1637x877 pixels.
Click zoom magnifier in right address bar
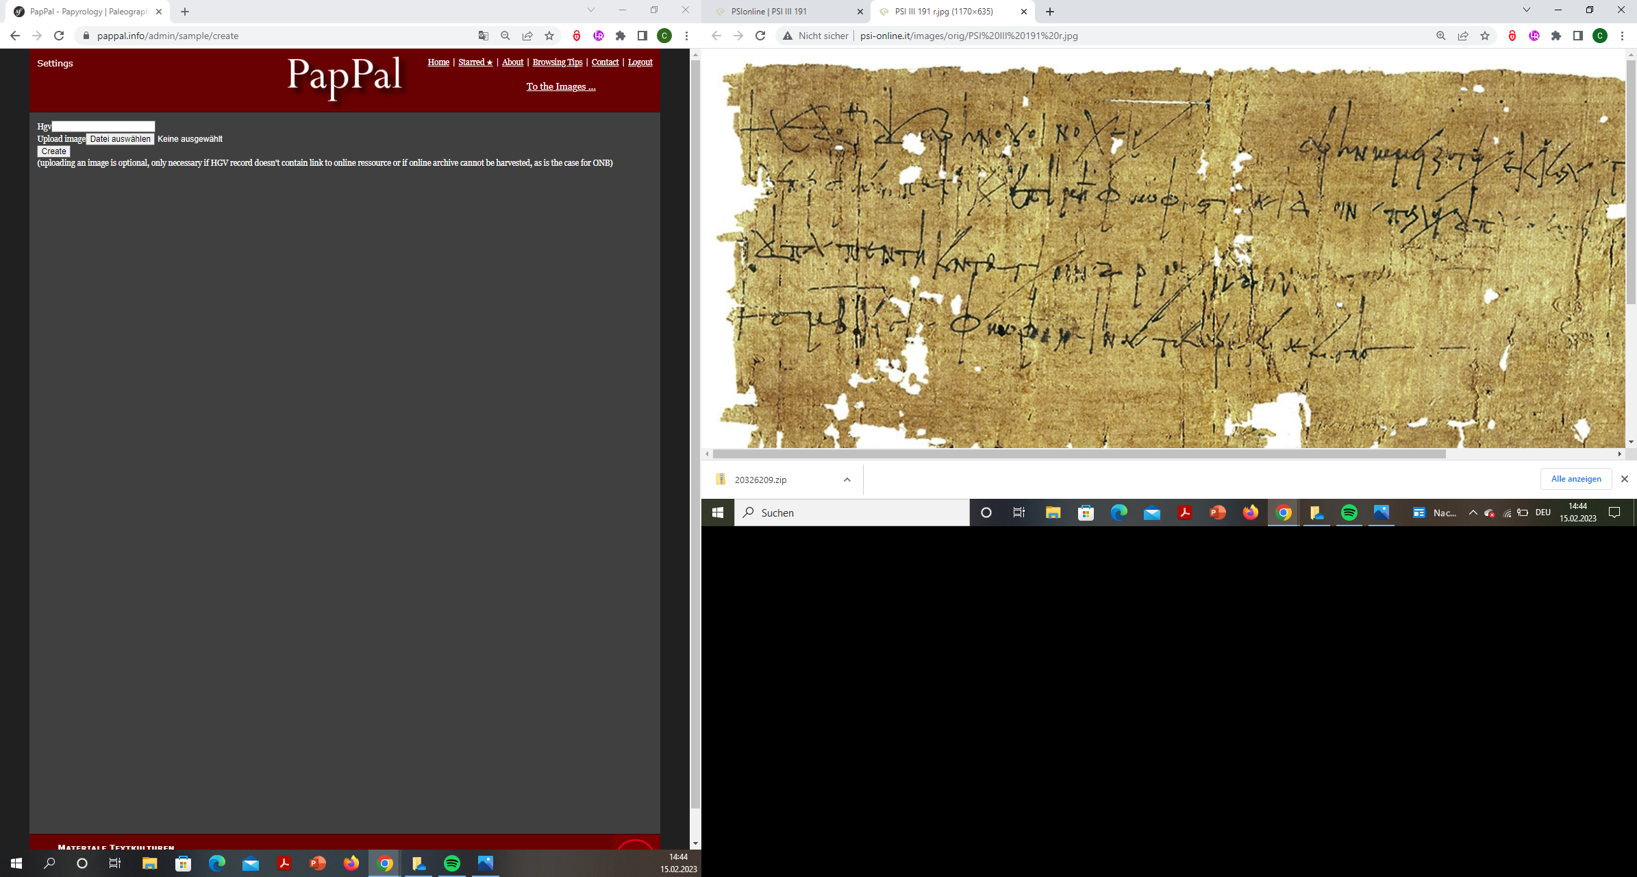[x=1441, y=36]
